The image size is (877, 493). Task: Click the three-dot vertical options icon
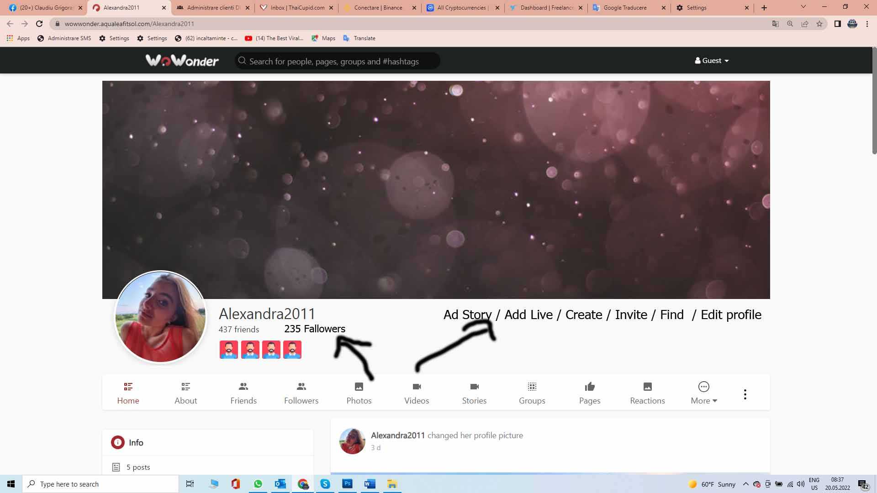click(745, 394)
